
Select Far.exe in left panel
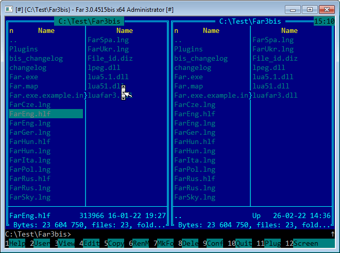[24, 77]
